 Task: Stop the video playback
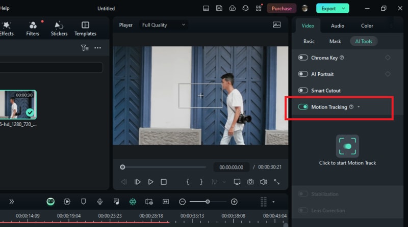click(164, 182)
